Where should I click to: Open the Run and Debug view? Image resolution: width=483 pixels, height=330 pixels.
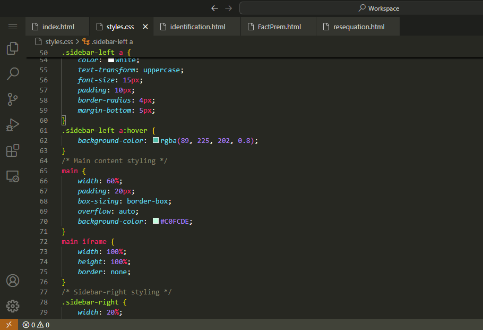[x=13, y=124]
